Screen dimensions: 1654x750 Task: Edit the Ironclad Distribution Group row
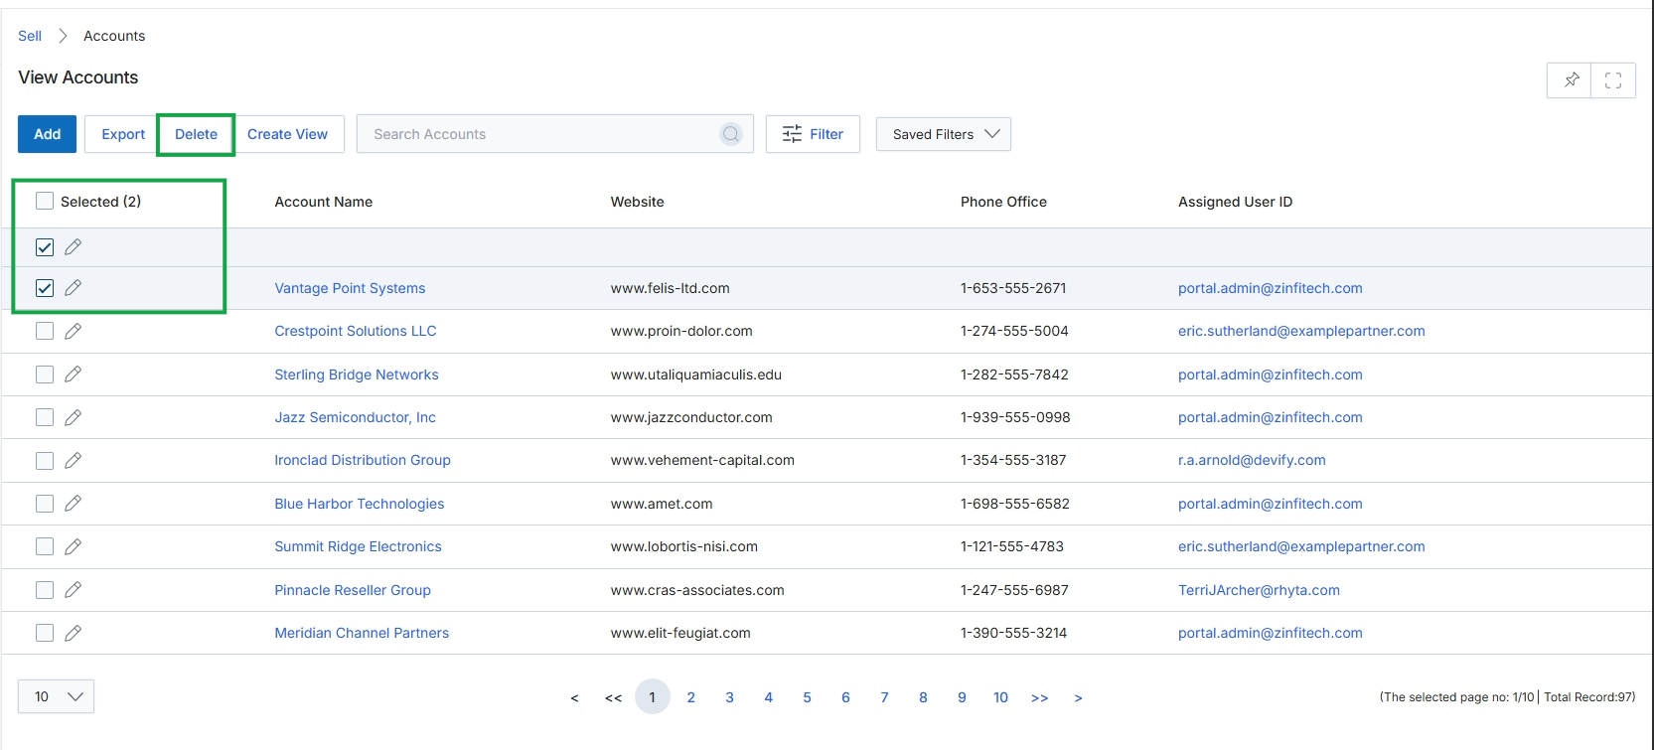click(x=74, y=460)
